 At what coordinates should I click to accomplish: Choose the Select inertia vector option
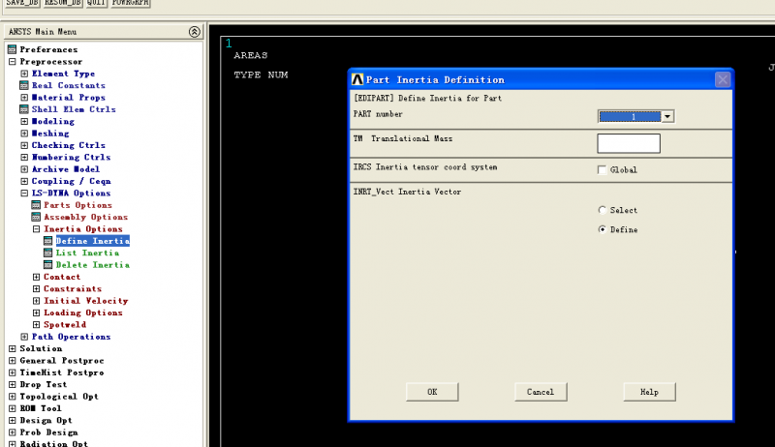[602, 210]
